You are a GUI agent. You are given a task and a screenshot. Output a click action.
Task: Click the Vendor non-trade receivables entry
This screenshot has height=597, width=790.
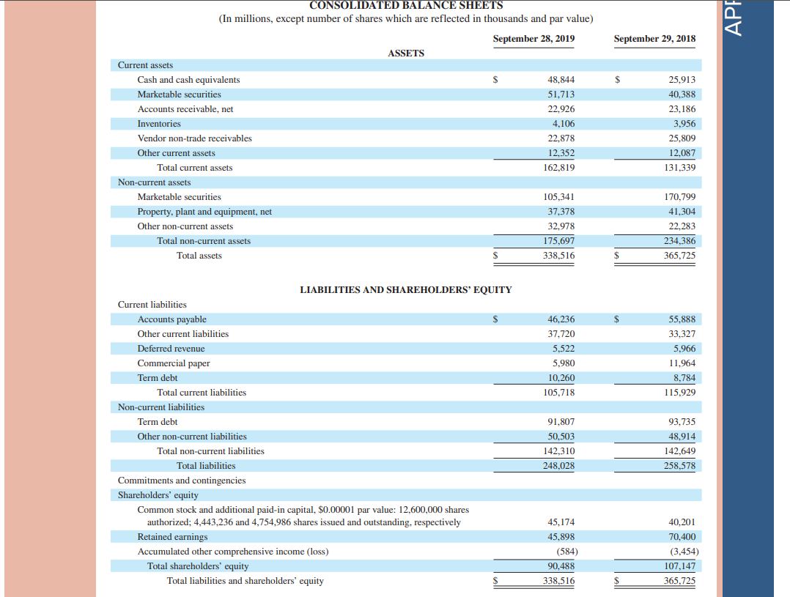click(x=194, y=138)
